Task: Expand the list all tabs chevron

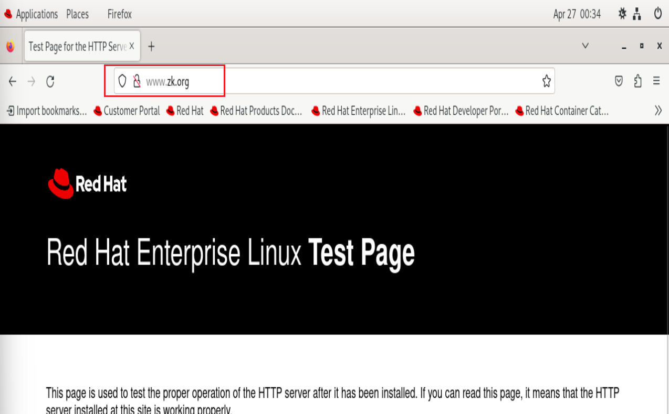Action: pyautogui.click(x=586, y=46)
